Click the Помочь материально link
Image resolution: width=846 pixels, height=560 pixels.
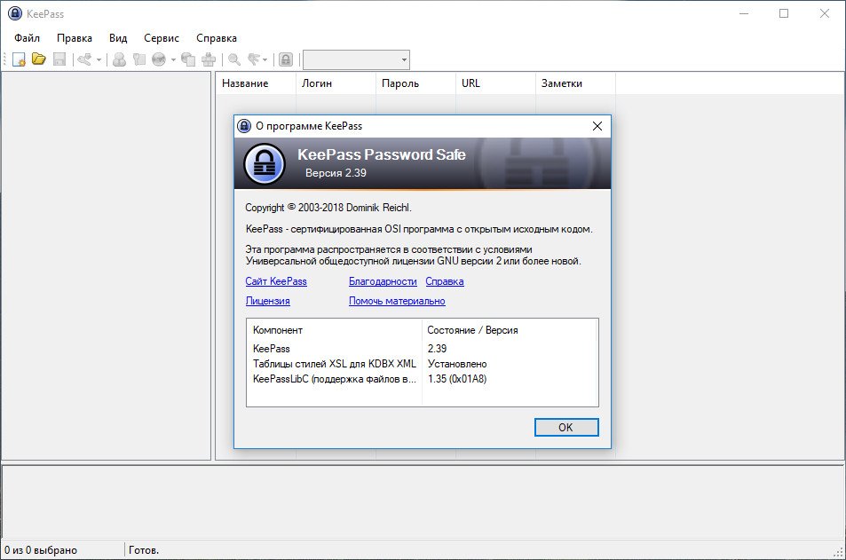tap(397, 301)
